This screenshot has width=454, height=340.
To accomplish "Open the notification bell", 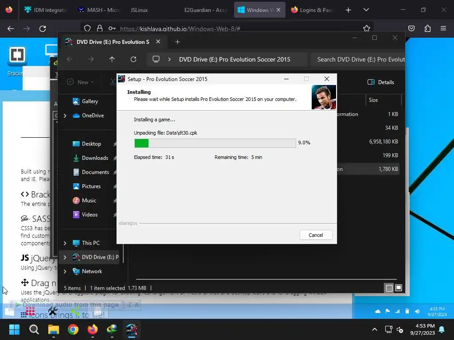I will [x=442, y=329].
